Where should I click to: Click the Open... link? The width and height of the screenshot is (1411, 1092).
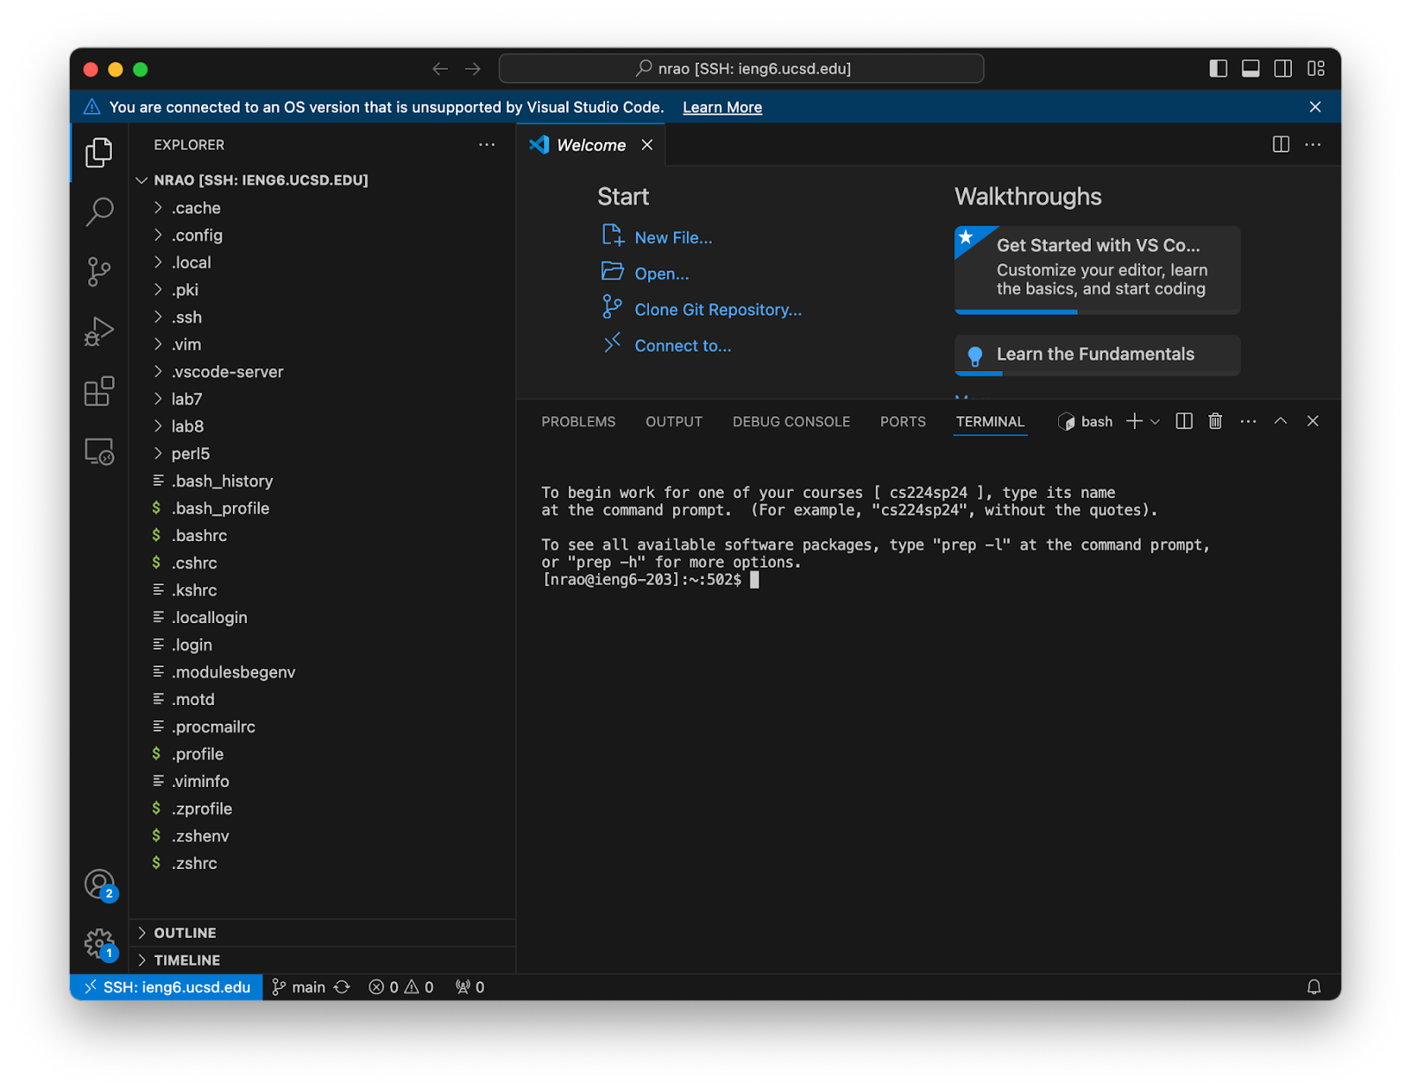coord(662,274)
